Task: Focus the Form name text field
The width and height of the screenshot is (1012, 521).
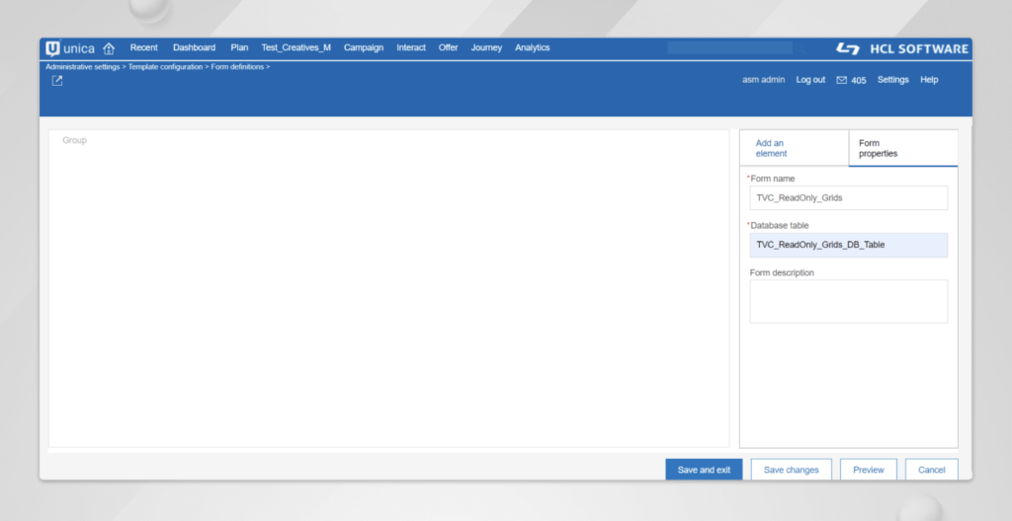Action: (x=848, y=198)
